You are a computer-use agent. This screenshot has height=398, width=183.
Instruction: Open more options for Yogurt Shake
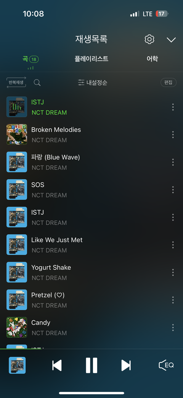pos(173,272)
